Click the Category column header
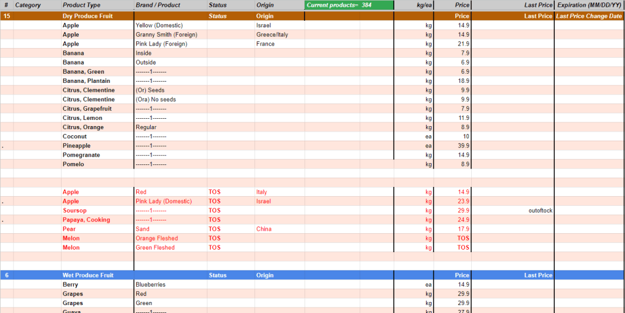 (28, 5)
